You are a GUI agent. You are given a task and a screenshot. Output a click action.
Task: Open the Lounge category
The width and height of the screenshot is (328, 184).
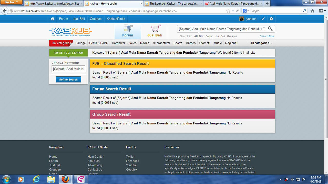(x=80, y=43)
